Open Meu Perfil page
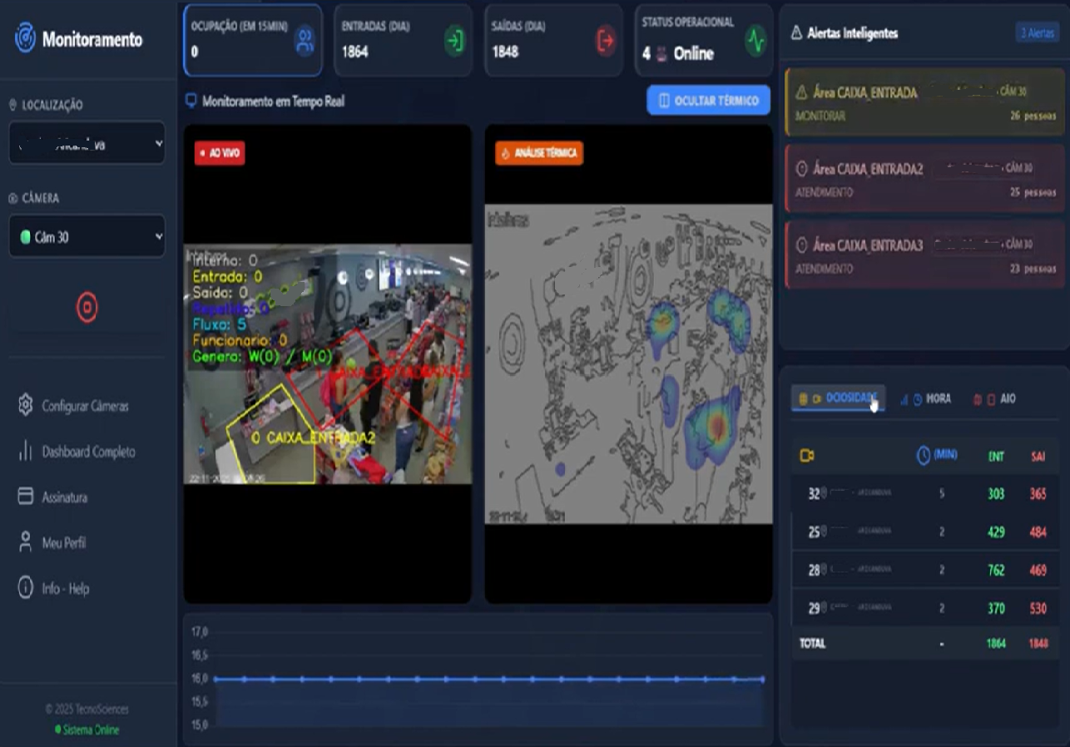This screenshot has height=747, width=1070. coord(63,543)
